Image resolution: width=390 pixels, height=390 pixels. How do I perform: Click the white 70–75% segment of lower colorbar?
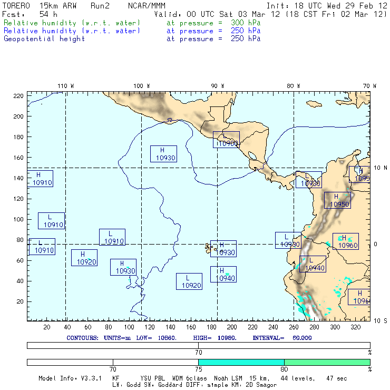click(155, 362)
